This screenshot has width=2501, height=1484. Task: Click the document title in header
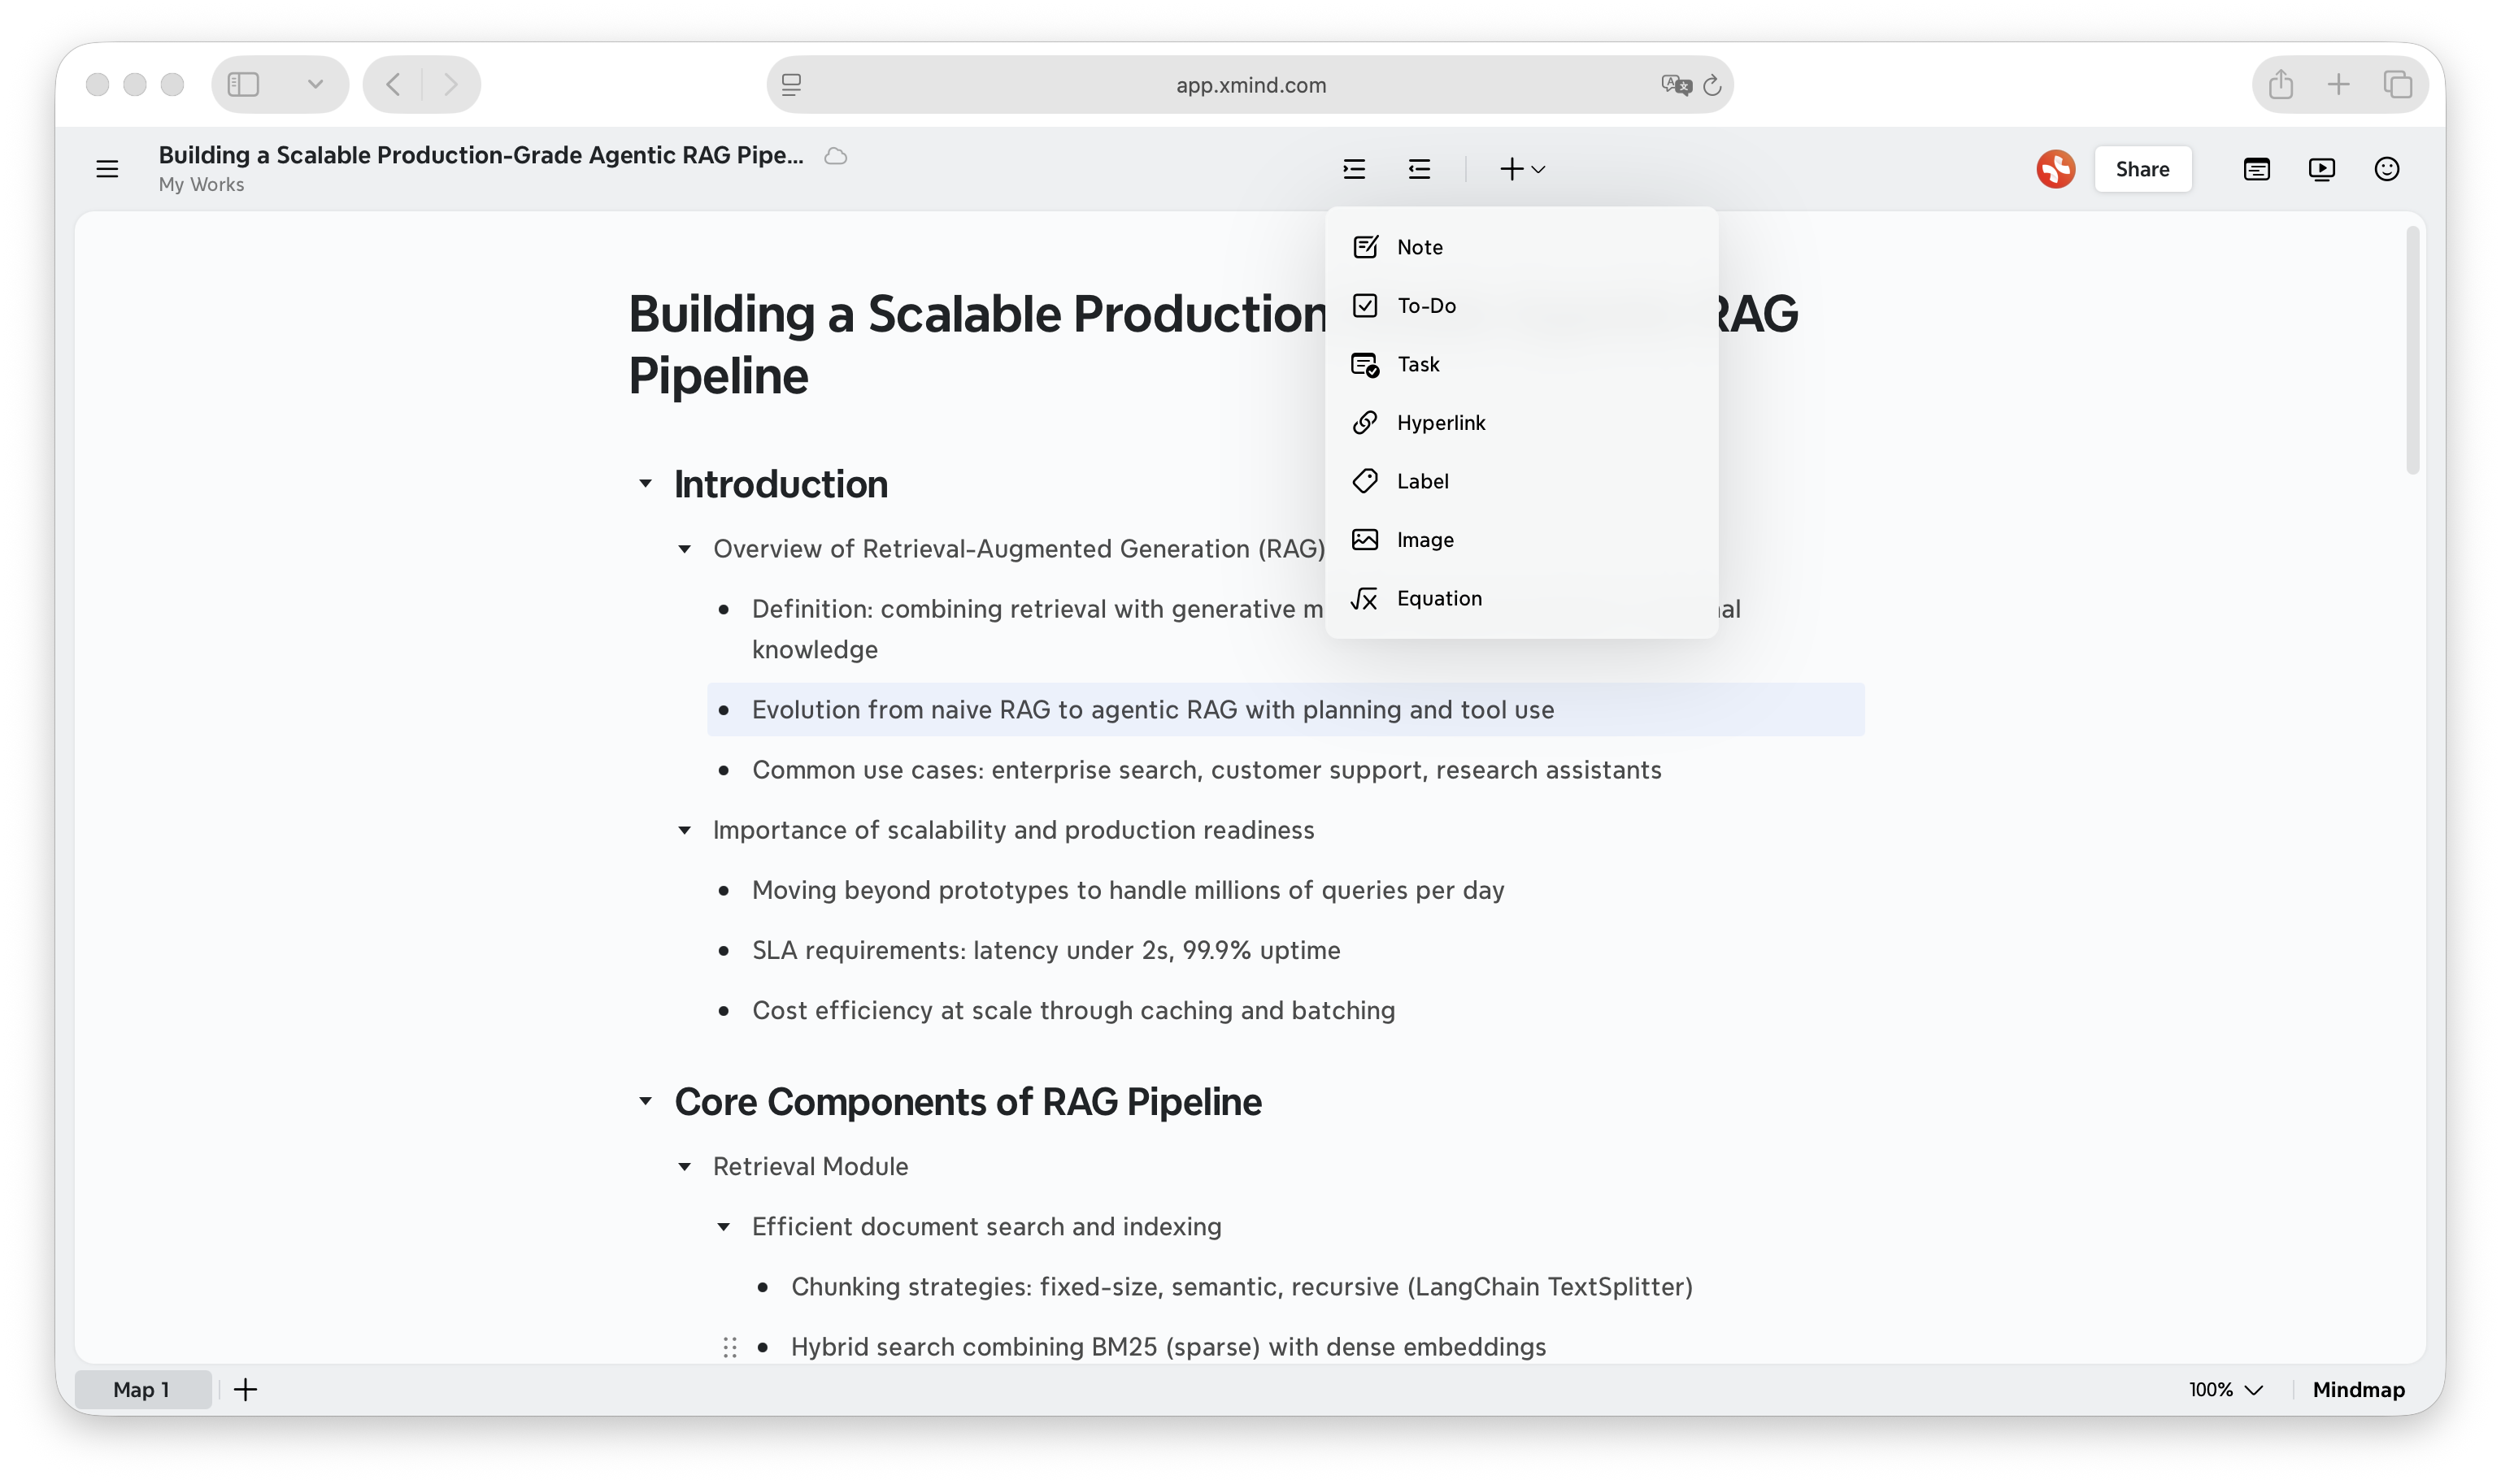point(481,155)
